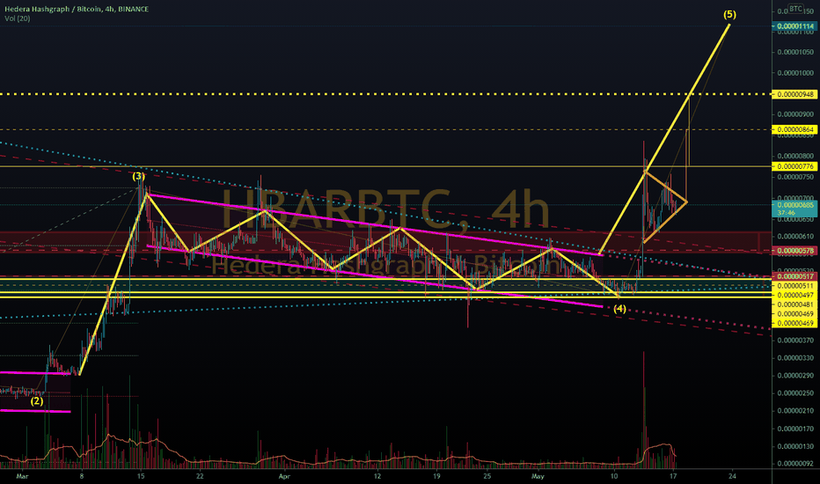Click the yellow 0.00000511 price label

pyautogui.click(x=794, y=286)
